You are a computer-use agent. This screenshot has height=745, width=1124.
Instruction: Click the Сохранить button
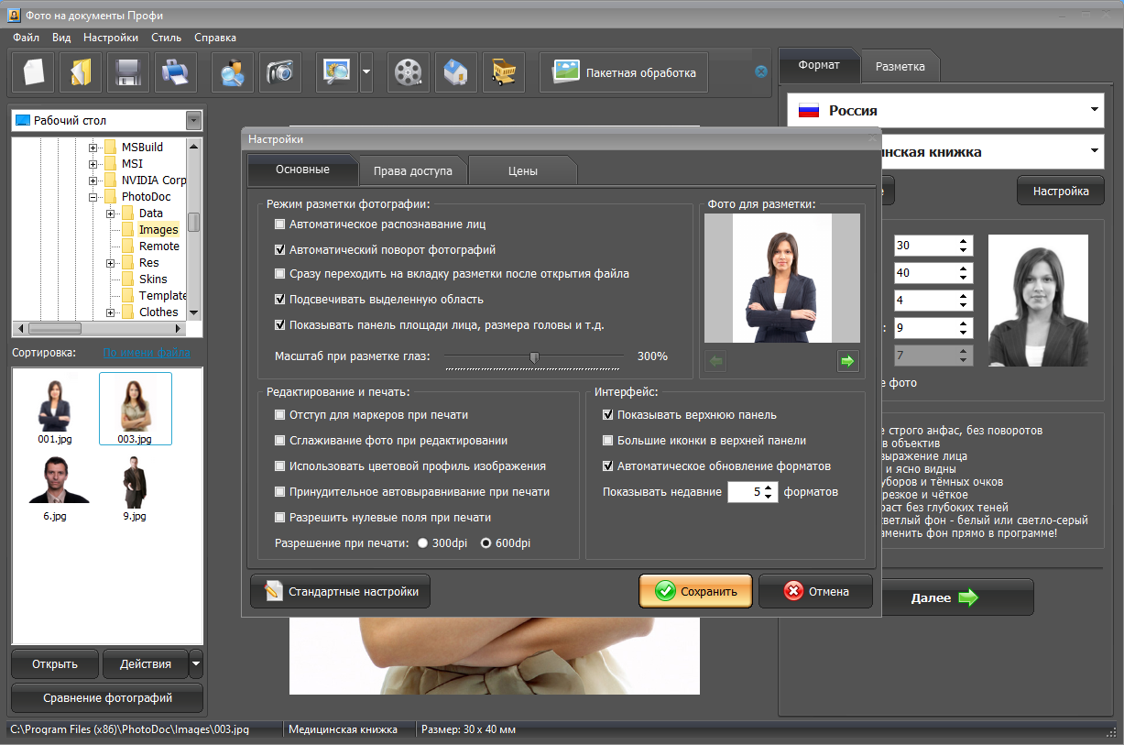695,591
